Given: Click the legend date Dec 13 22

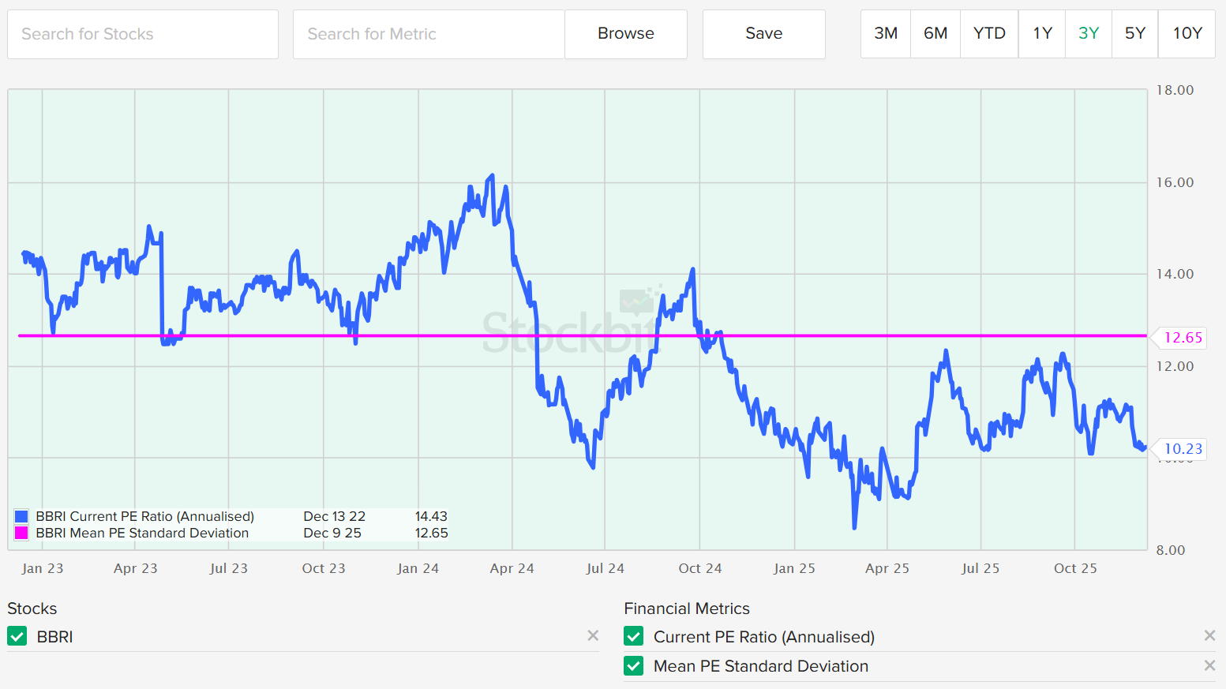Looking at the screenshot, I should click(x=335, y=516).
